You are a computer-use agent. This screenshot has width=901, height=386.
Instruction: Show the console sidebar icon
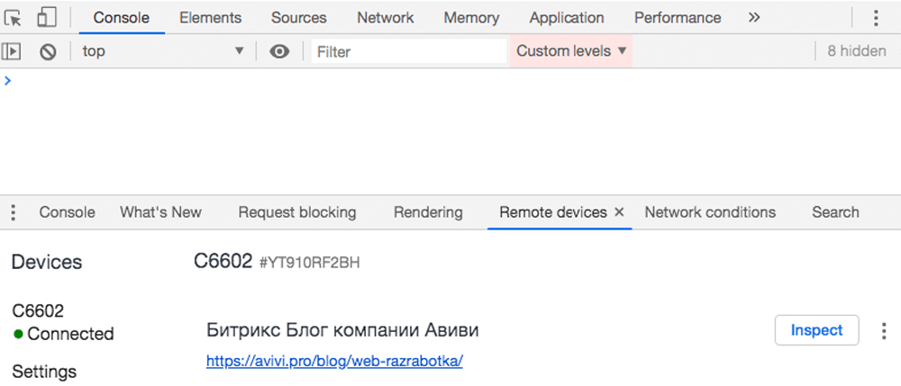click(x=12, y=51)
